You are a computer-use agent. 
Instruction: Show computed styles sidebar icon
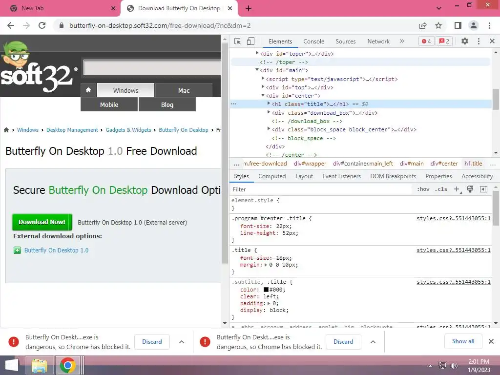coord(483,189)
